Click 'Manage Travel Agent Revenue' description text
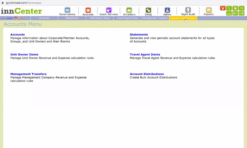Image resolution: width=247 pixels, height=148 pixels. click(x=172, y=58)
